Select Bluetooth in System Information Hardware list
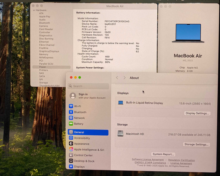This screenshot has height=176, width=220. [x=44, y=23]
